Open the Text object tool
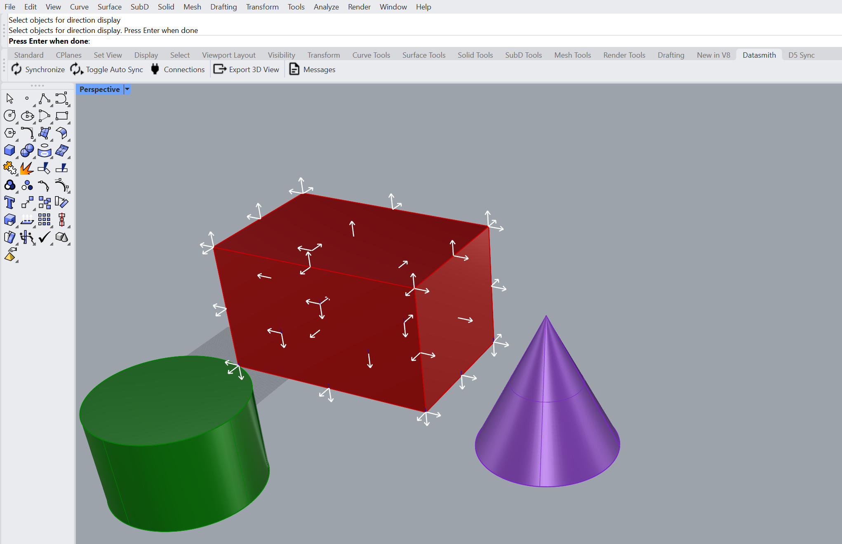842x544 pixels. click(9, 202)
